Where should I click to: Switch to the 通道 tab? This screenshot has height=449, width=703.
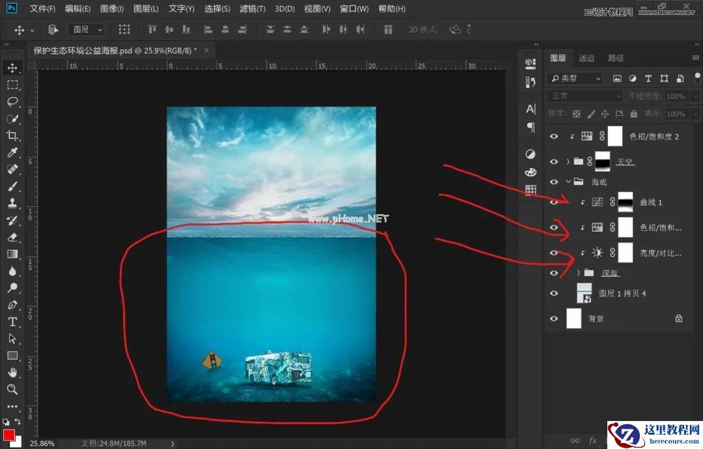coord(585,57)
